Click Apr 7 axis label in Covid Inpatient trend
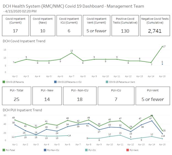This screenshot has height=155, width=172. coord(71,76)
